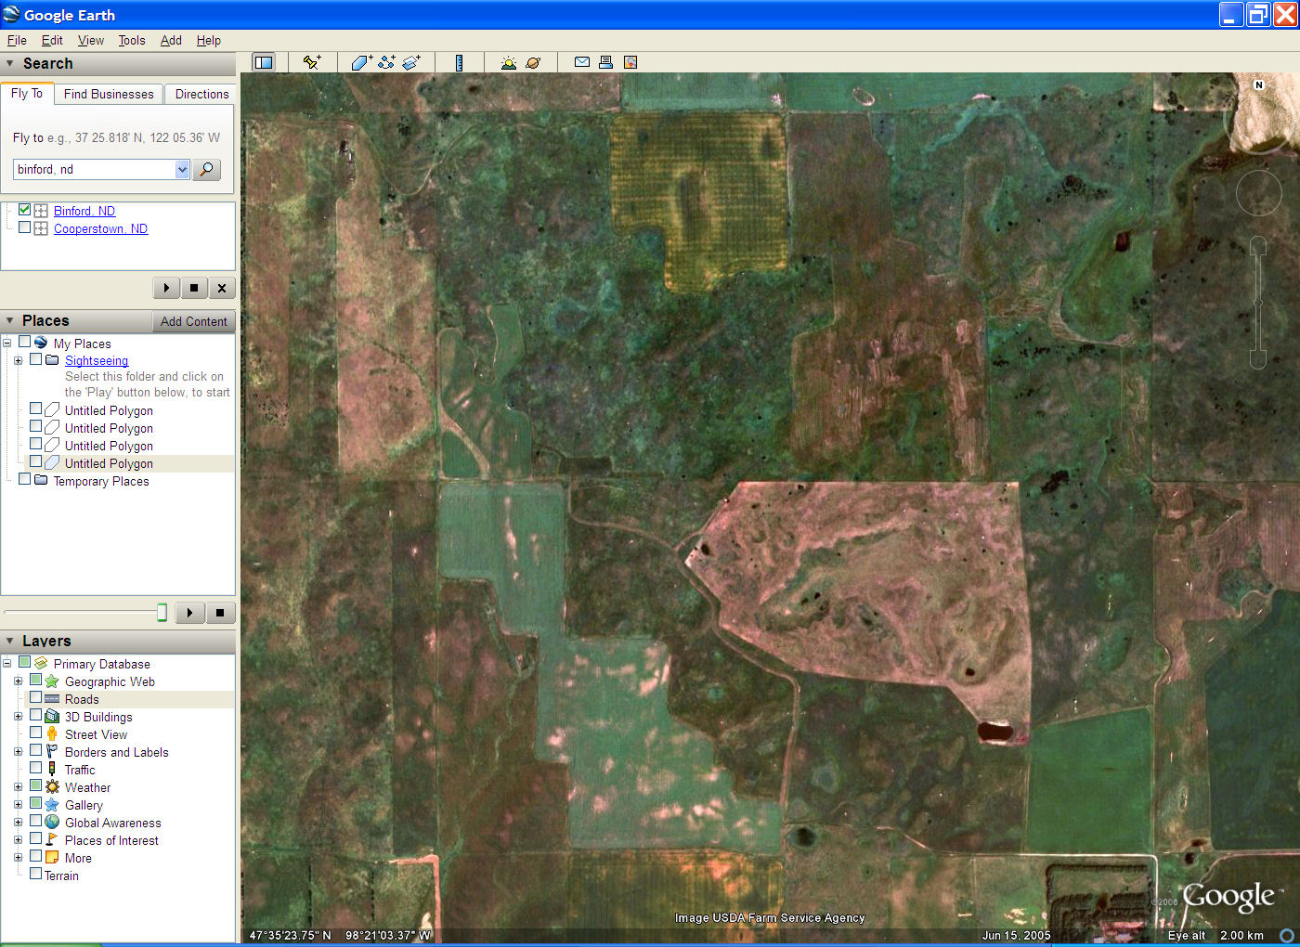The width and height of the screenshot is (1300, 947).
Task: Add a placemark with pushpin icon
Action: coord(312,62)
